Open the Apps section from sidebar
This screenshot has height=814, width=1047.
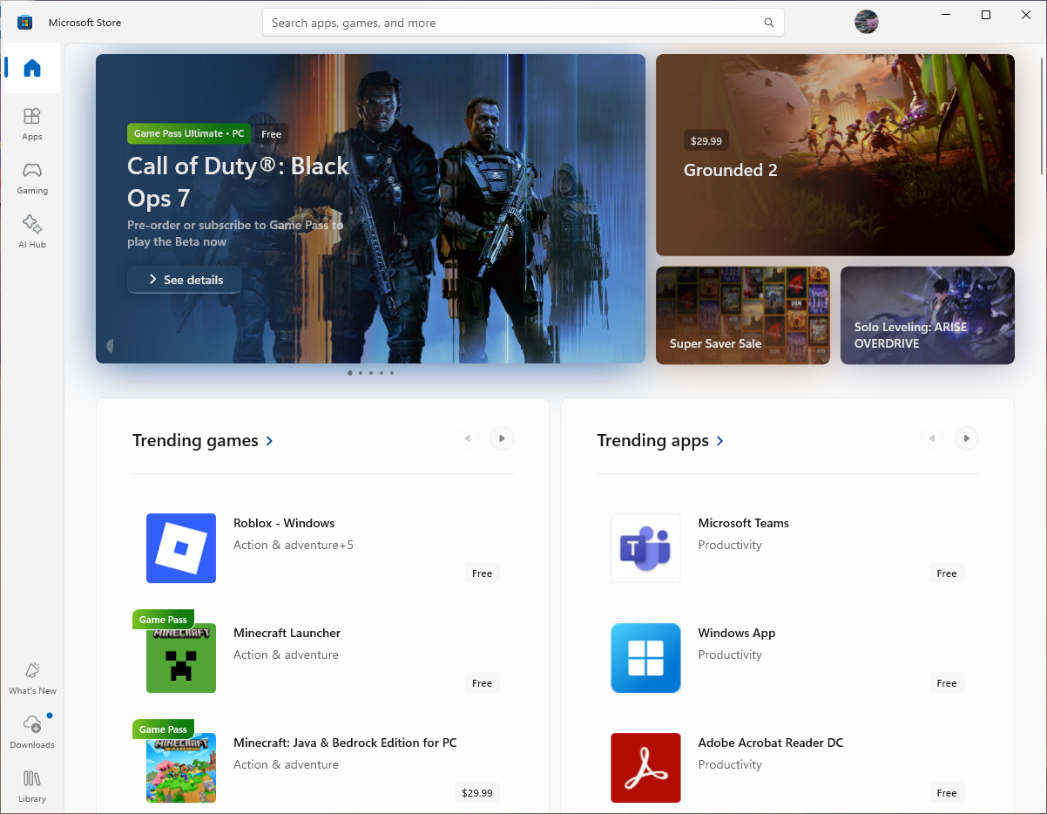(31, 122)
